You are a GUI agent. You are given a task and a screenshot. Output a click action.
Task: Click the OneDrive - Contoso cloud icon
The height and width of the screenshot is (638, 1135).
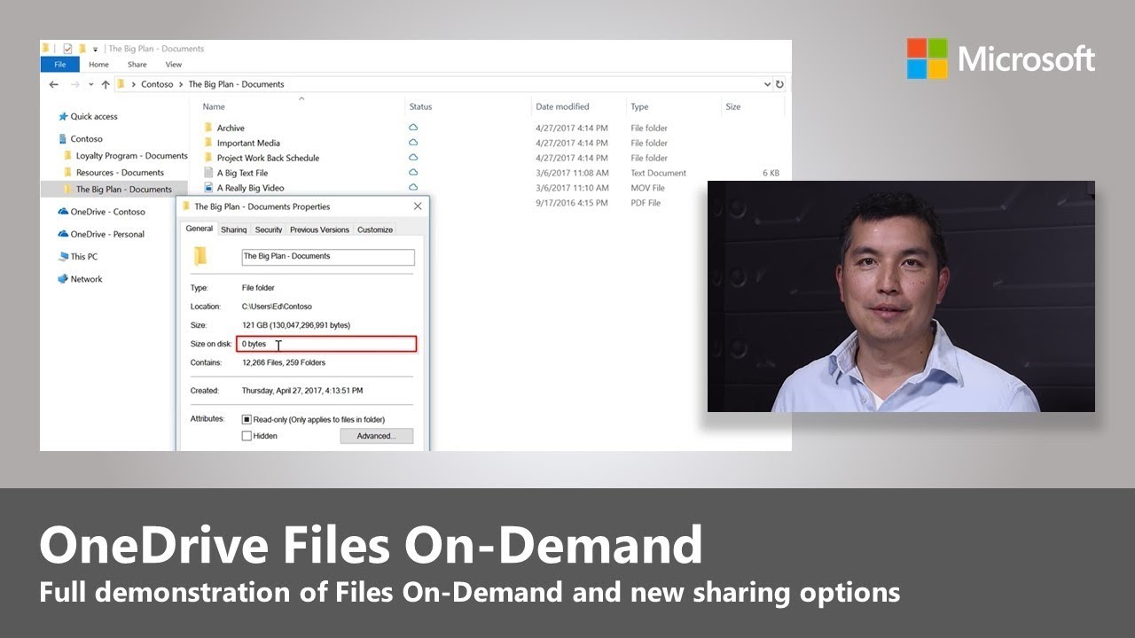point(63,212)
